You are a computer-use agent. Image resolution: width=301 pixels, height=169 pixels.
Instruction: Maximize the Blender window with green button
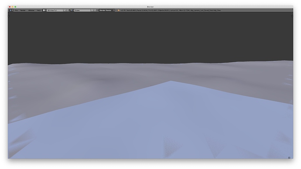(x=15, y=7)
